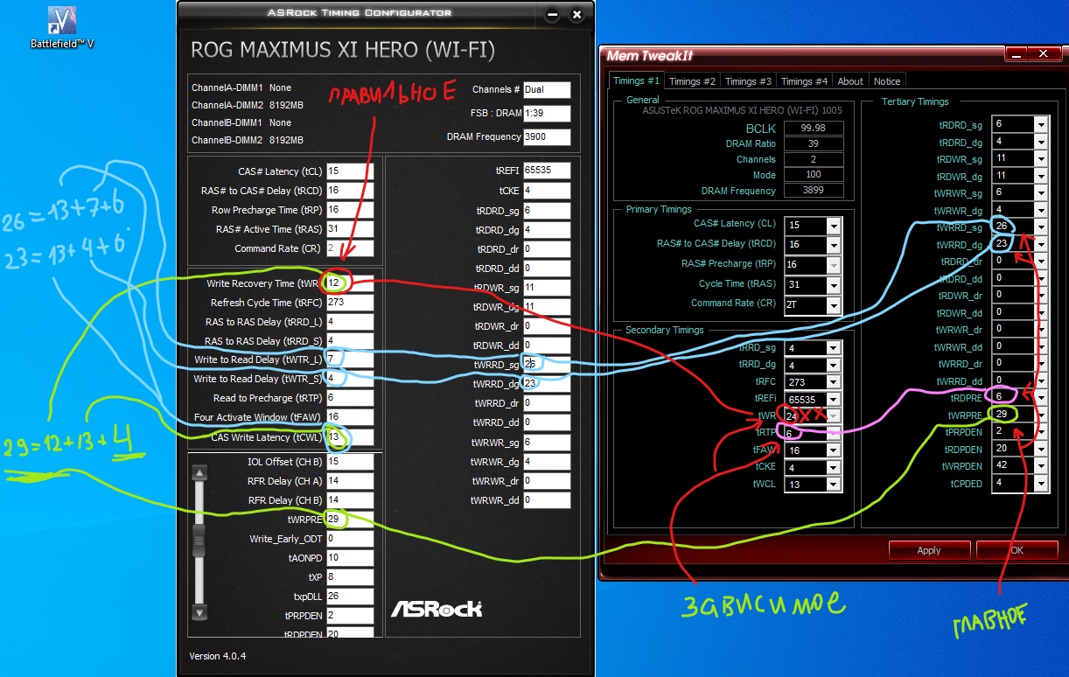Open the tRFC dropdown in Mem TweakIt
This screenshot has width=1069, height=677.
[834, 382]
